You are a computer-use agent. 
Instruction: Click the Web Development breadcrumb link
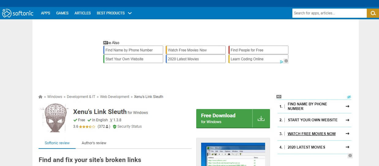[115, 97]
